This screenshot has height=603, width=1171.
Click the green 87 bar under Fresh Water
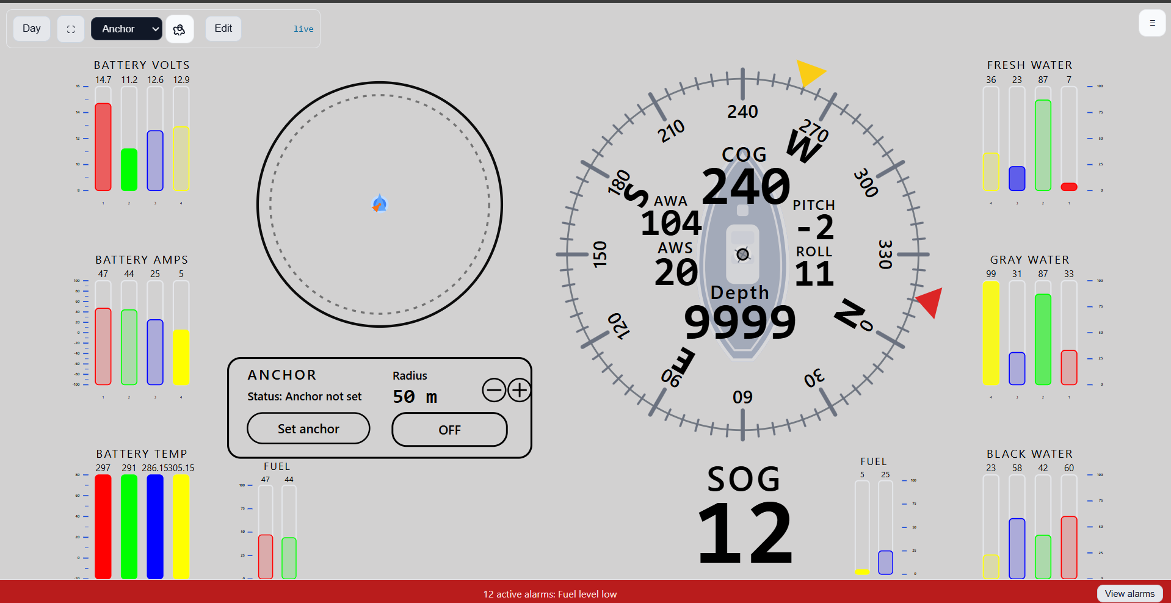[x=1043, y=145]
